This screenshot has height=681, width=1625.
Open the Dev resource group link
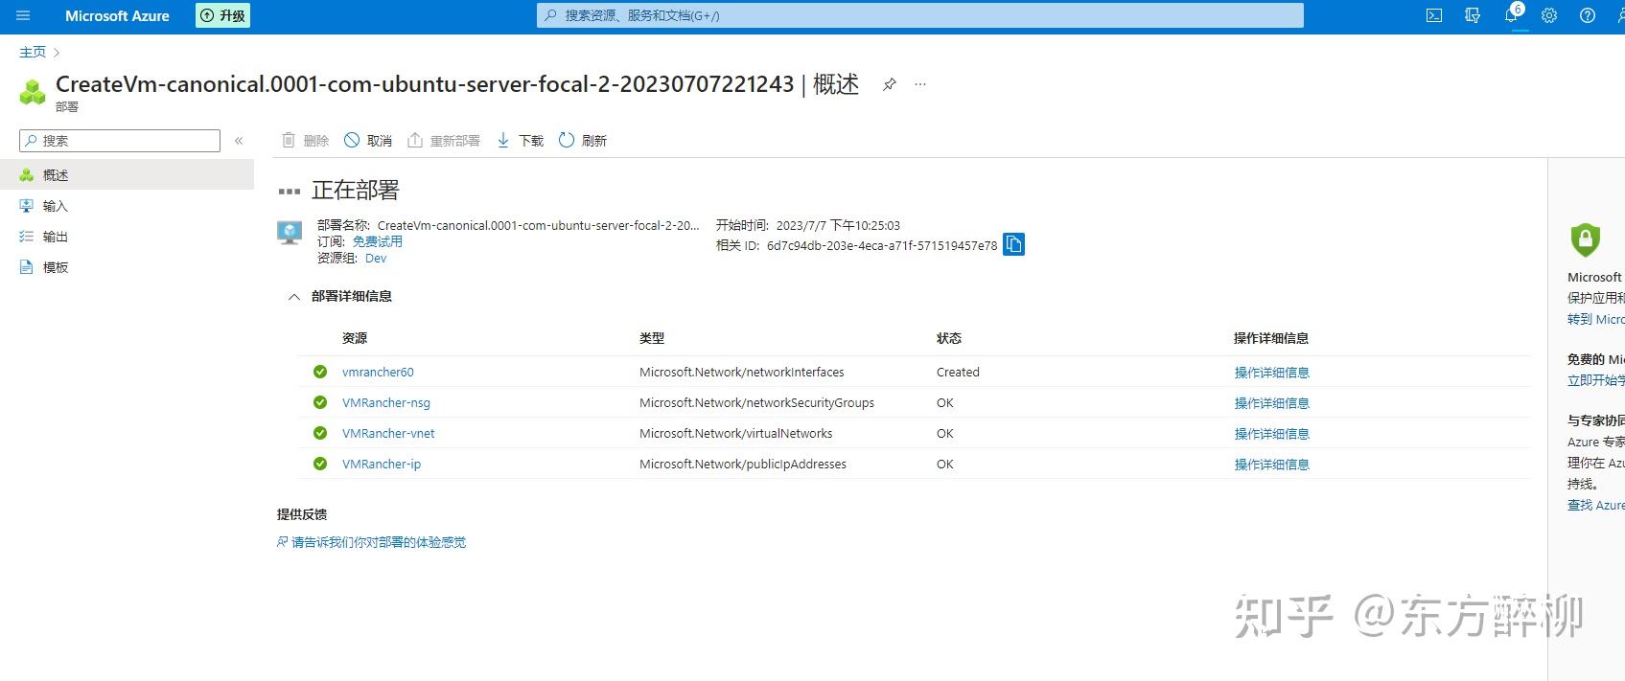coord(376,258)
